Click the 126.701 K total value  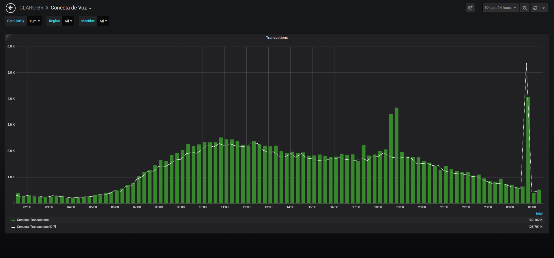point(535,227)
